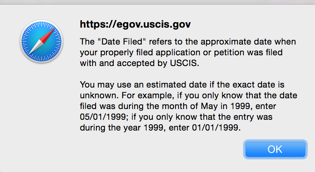Dismiss the alert with the OK button
The image size is (315, 172).
click(x=275, y=149)
